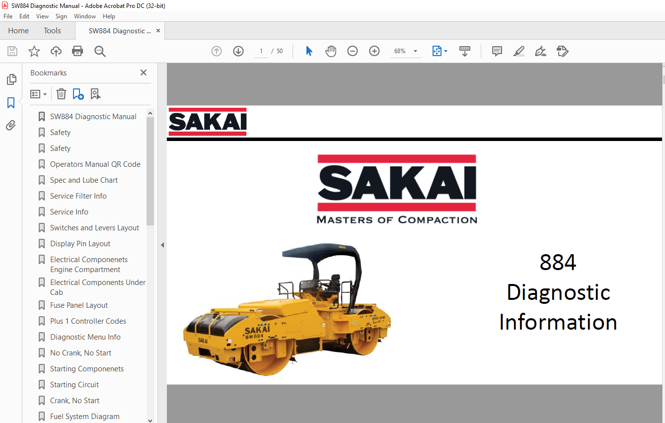This screenshot has width=665, height=423.
Task: Open No Crank, No Start bookmark
Action: pos(80,353)
